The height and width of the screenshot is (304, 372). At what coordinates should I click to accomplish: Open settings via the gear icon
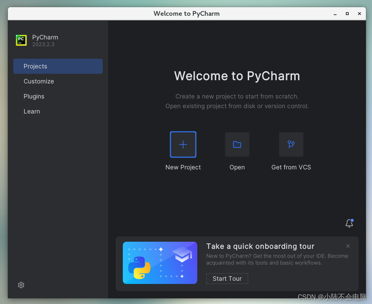click(21, 285)
